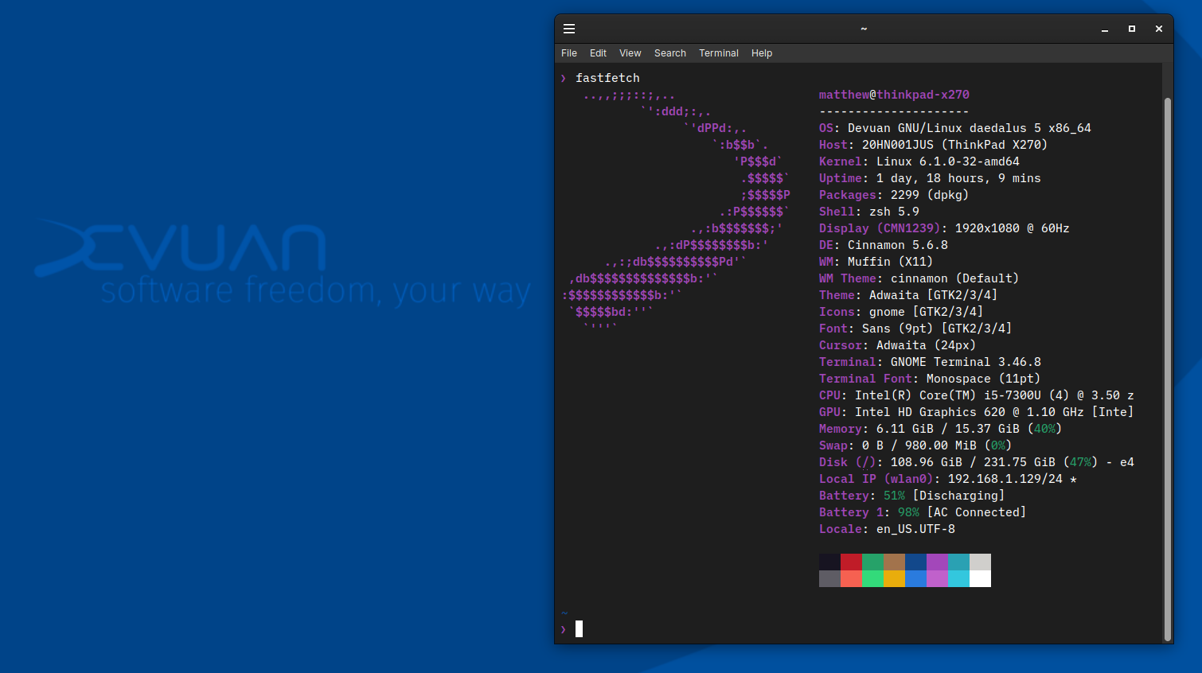Click the 'Battery 1: 98% [AC Connected]' line

point(923,512)
